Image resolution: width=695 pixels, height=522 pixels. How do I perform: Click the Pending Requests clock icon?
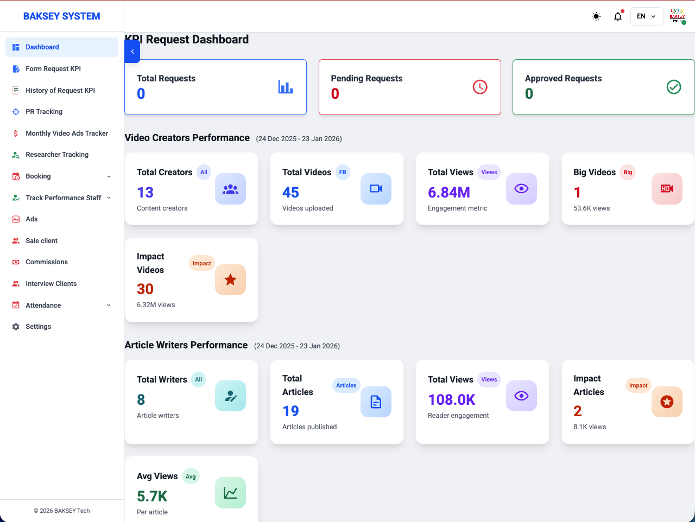(480, 87)
